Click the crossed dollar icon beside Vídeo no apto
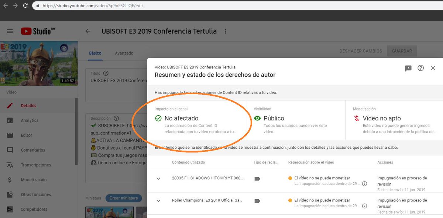This screenshot has height=218, width=443. tap(356, 119)
